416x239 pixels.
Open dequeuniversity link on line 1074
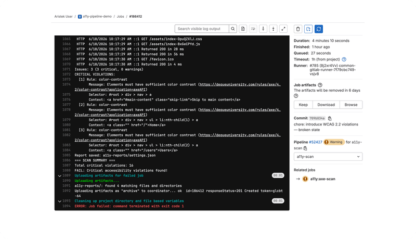[240, 84]
